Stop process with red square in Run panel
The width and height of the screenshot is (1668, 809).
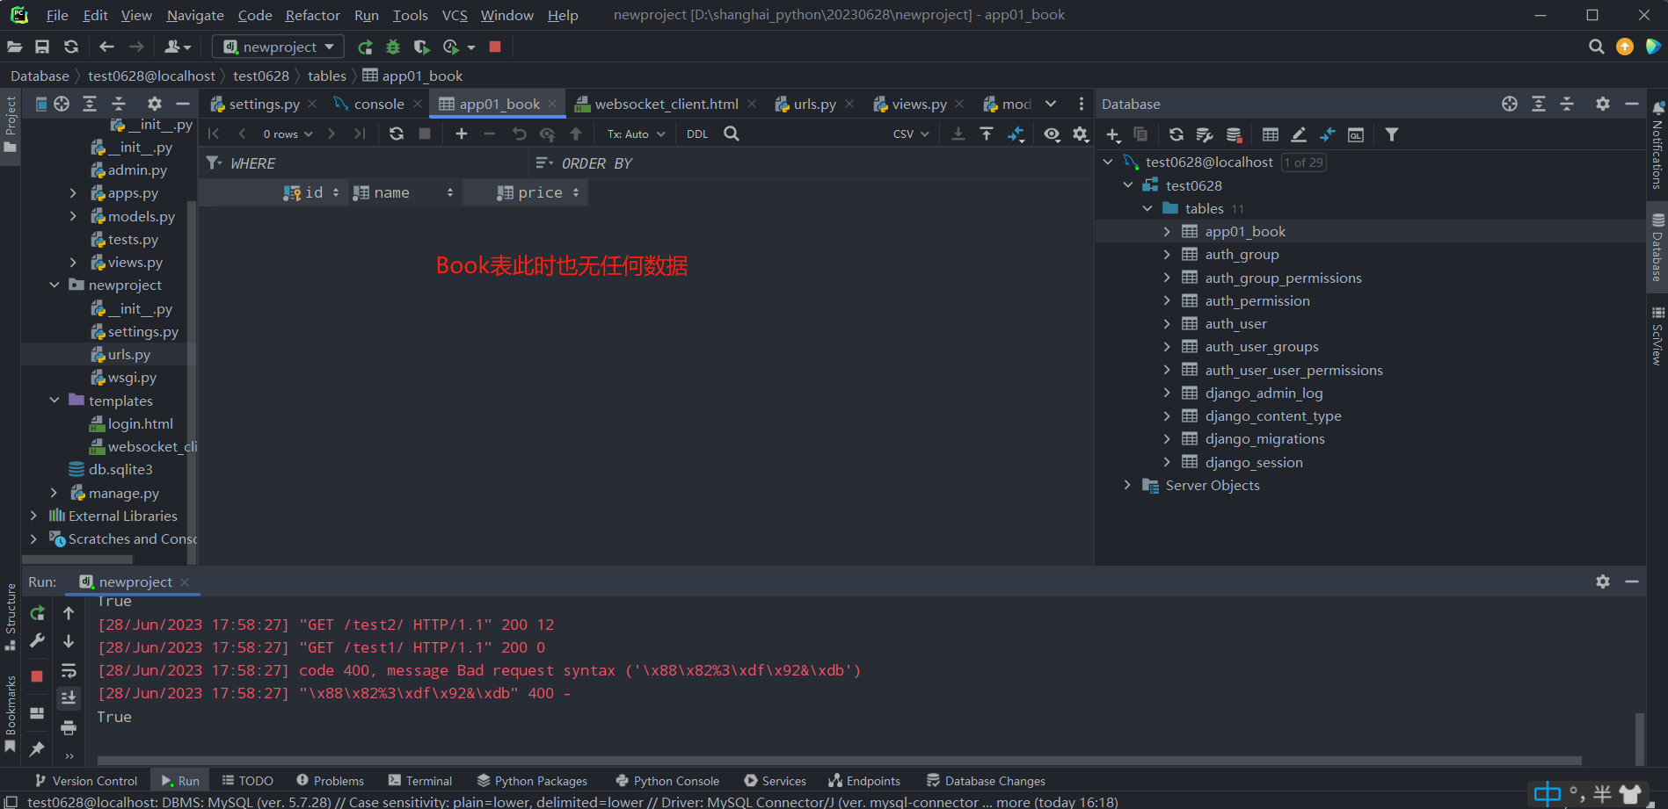(37, 676)
